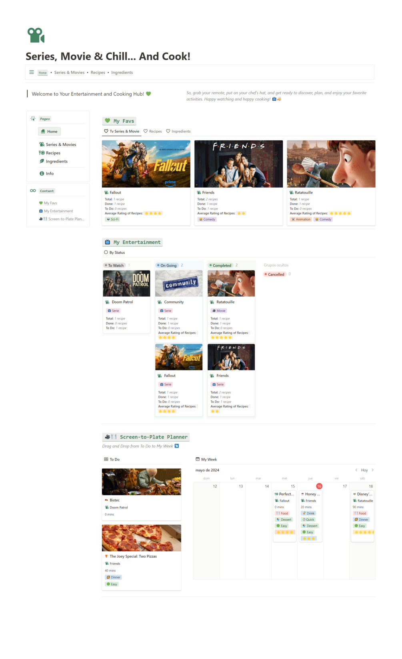Click Fallout relation in day 15 entry
402x659 pixels.
282,501
